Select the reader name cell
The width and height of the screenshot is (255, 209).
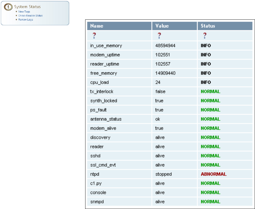point(119,146)
